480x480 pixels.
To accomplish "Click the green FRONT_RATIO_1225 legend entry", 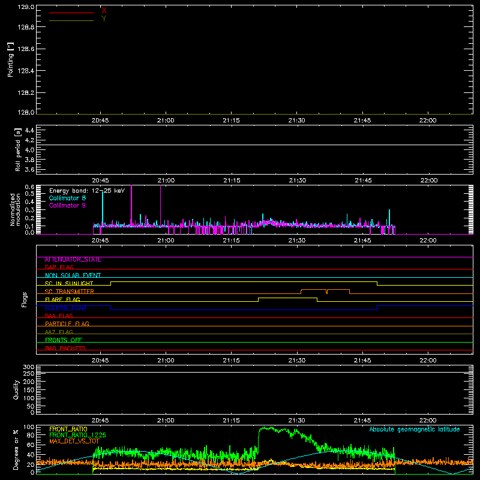I will click(77, 435).
